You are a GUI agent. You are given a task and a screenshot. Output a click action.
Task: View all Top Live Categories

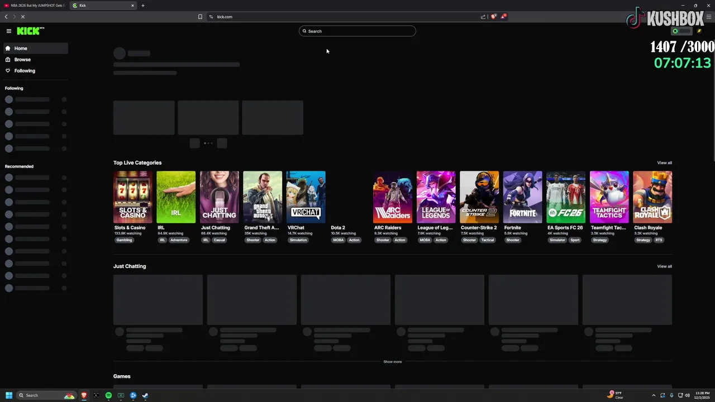664,163
